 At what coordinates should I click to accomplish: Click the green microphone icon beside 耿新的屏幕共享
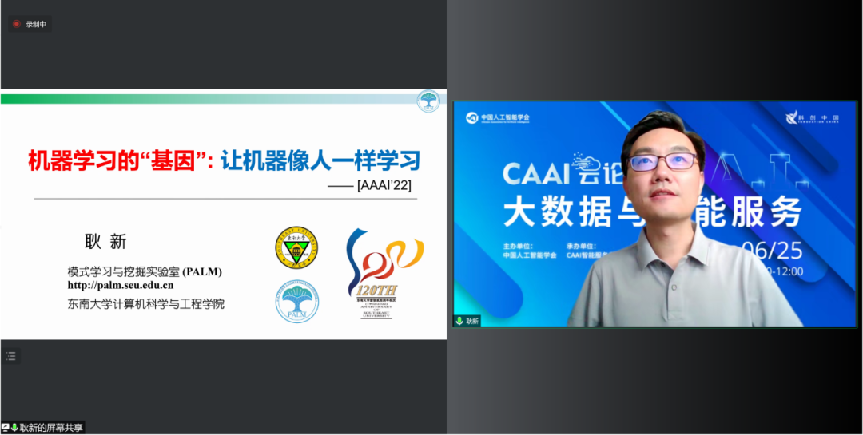(x=14, y=428)
